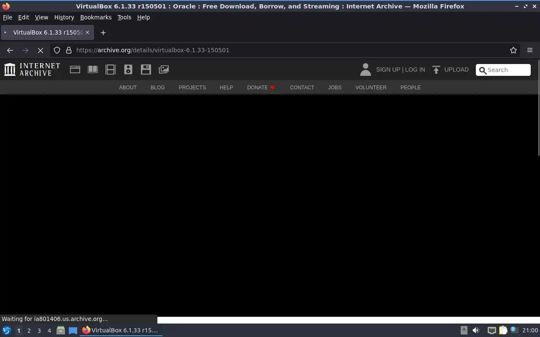The image size is (540, 337).
Task: Open the File menu
Action: point(8,17)
